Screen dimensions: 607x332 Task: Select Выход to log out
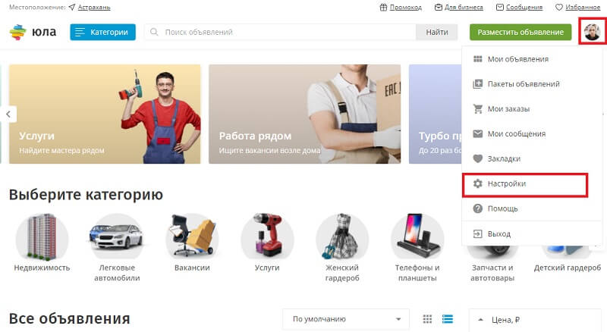[x=532, y=233]
